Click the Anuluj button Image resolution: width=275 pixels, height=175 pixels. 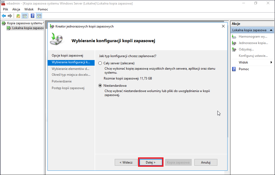coord(206,162)
